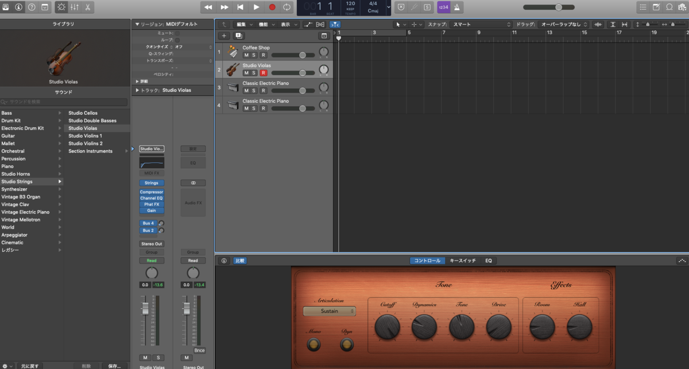Open the Channel EQ plug-in slot
The image size is (689, 369).
coord(152,198)
